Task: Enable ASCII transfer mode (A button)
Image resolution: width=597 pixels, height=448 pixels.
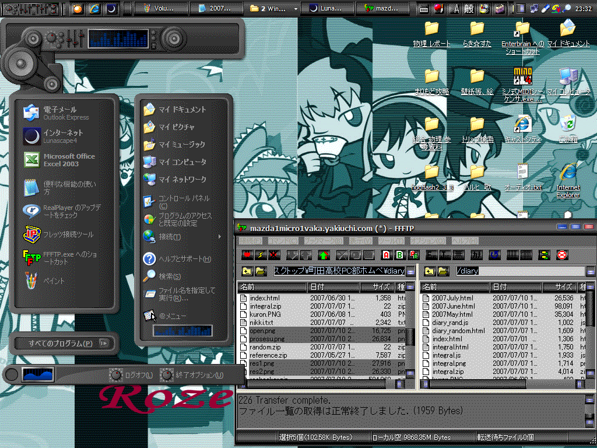Action: (x=387, y=255)
